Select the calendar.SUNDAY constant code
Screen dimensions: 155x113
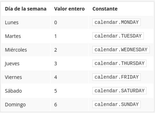pos(117,105)
